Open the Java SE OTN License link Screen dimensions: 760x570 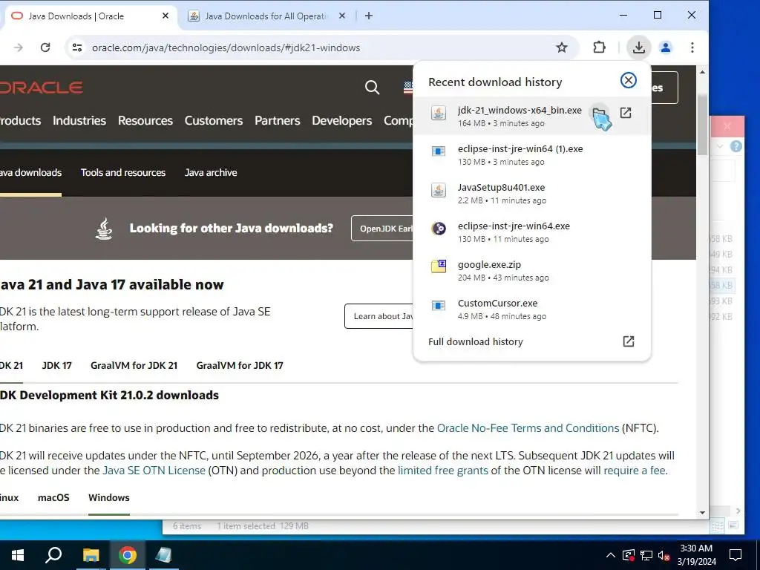coord(154,470)
